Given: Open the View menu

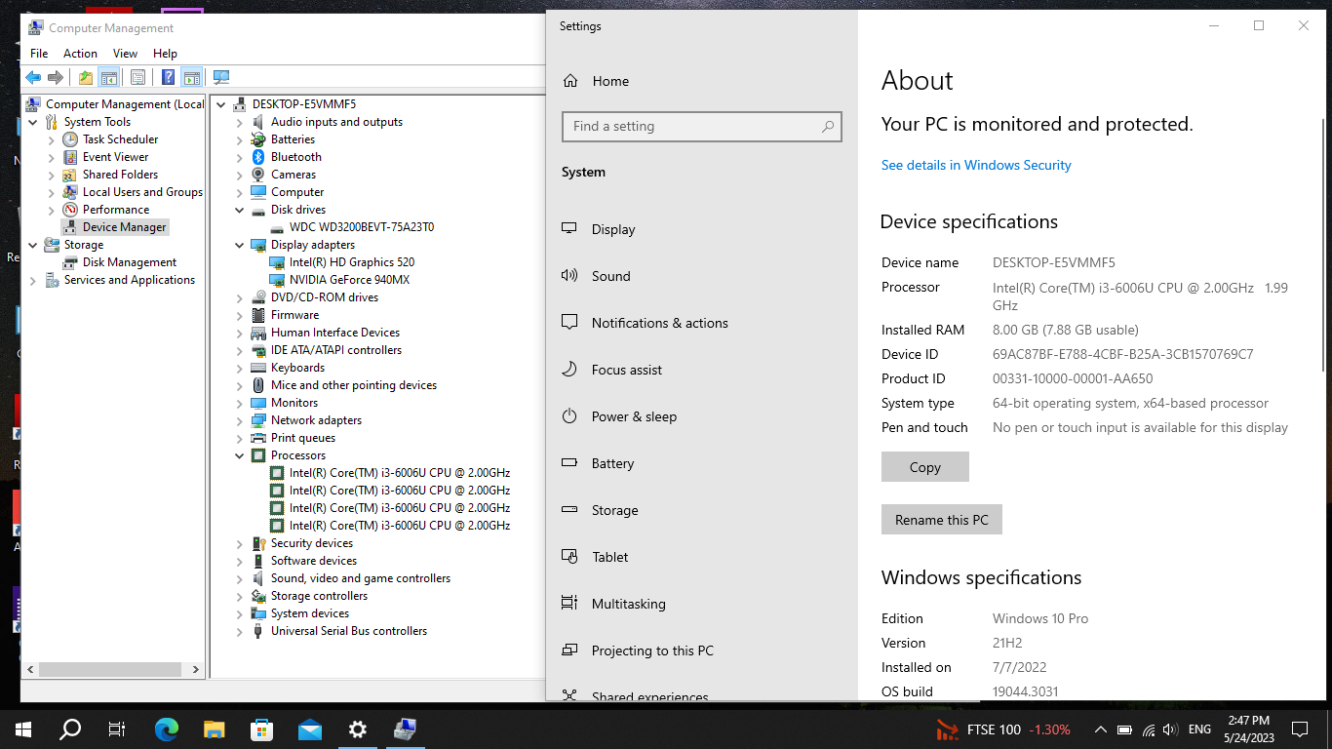Looking at the screenshot, I should point(125,54).
